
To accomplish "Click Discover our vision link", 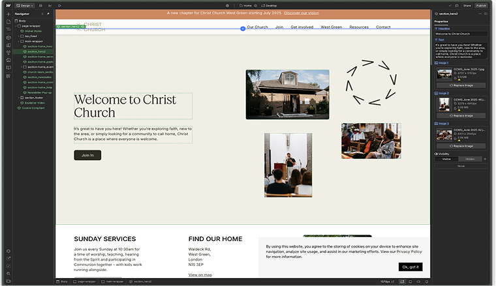I will tap(301, 13).
